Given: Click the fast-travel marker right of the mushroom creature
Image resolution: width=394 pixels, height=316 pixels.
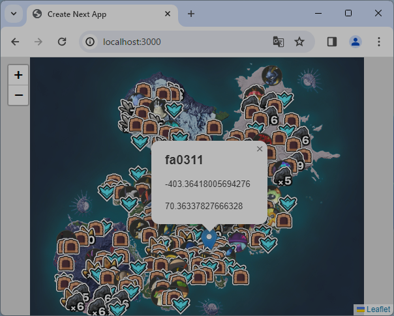Looking at the screenshot, I should click(x=268, y=244).
